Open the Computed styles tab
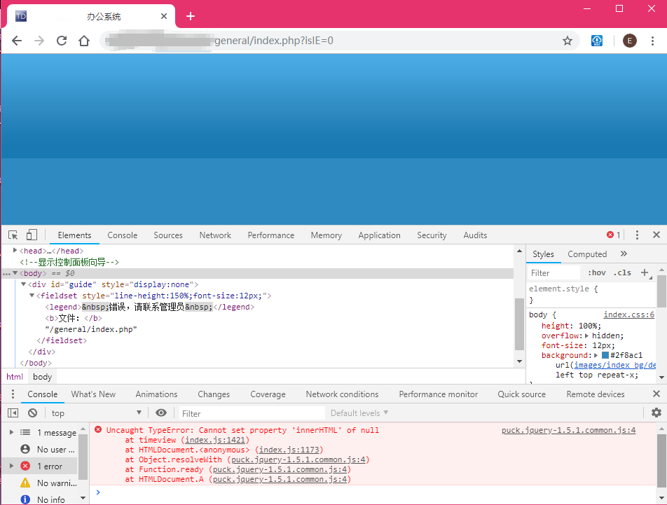This screenshot has width=667, height=505. click(x=587, y=254)
